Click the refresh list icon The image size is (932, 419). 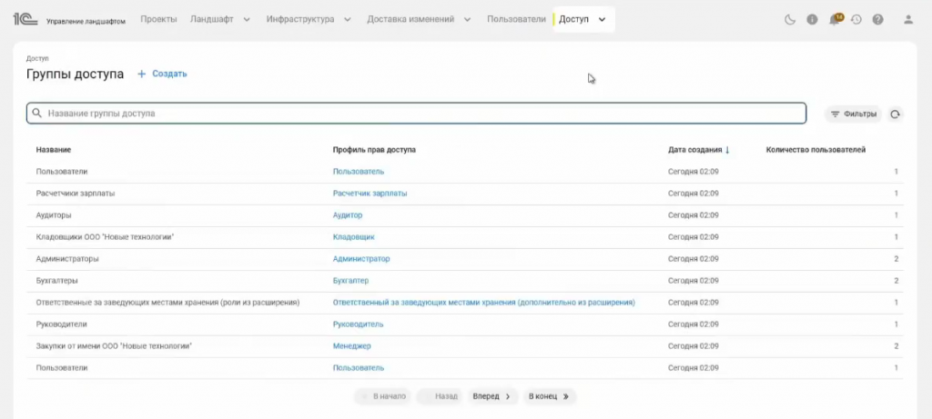click(x=896, y=114)
